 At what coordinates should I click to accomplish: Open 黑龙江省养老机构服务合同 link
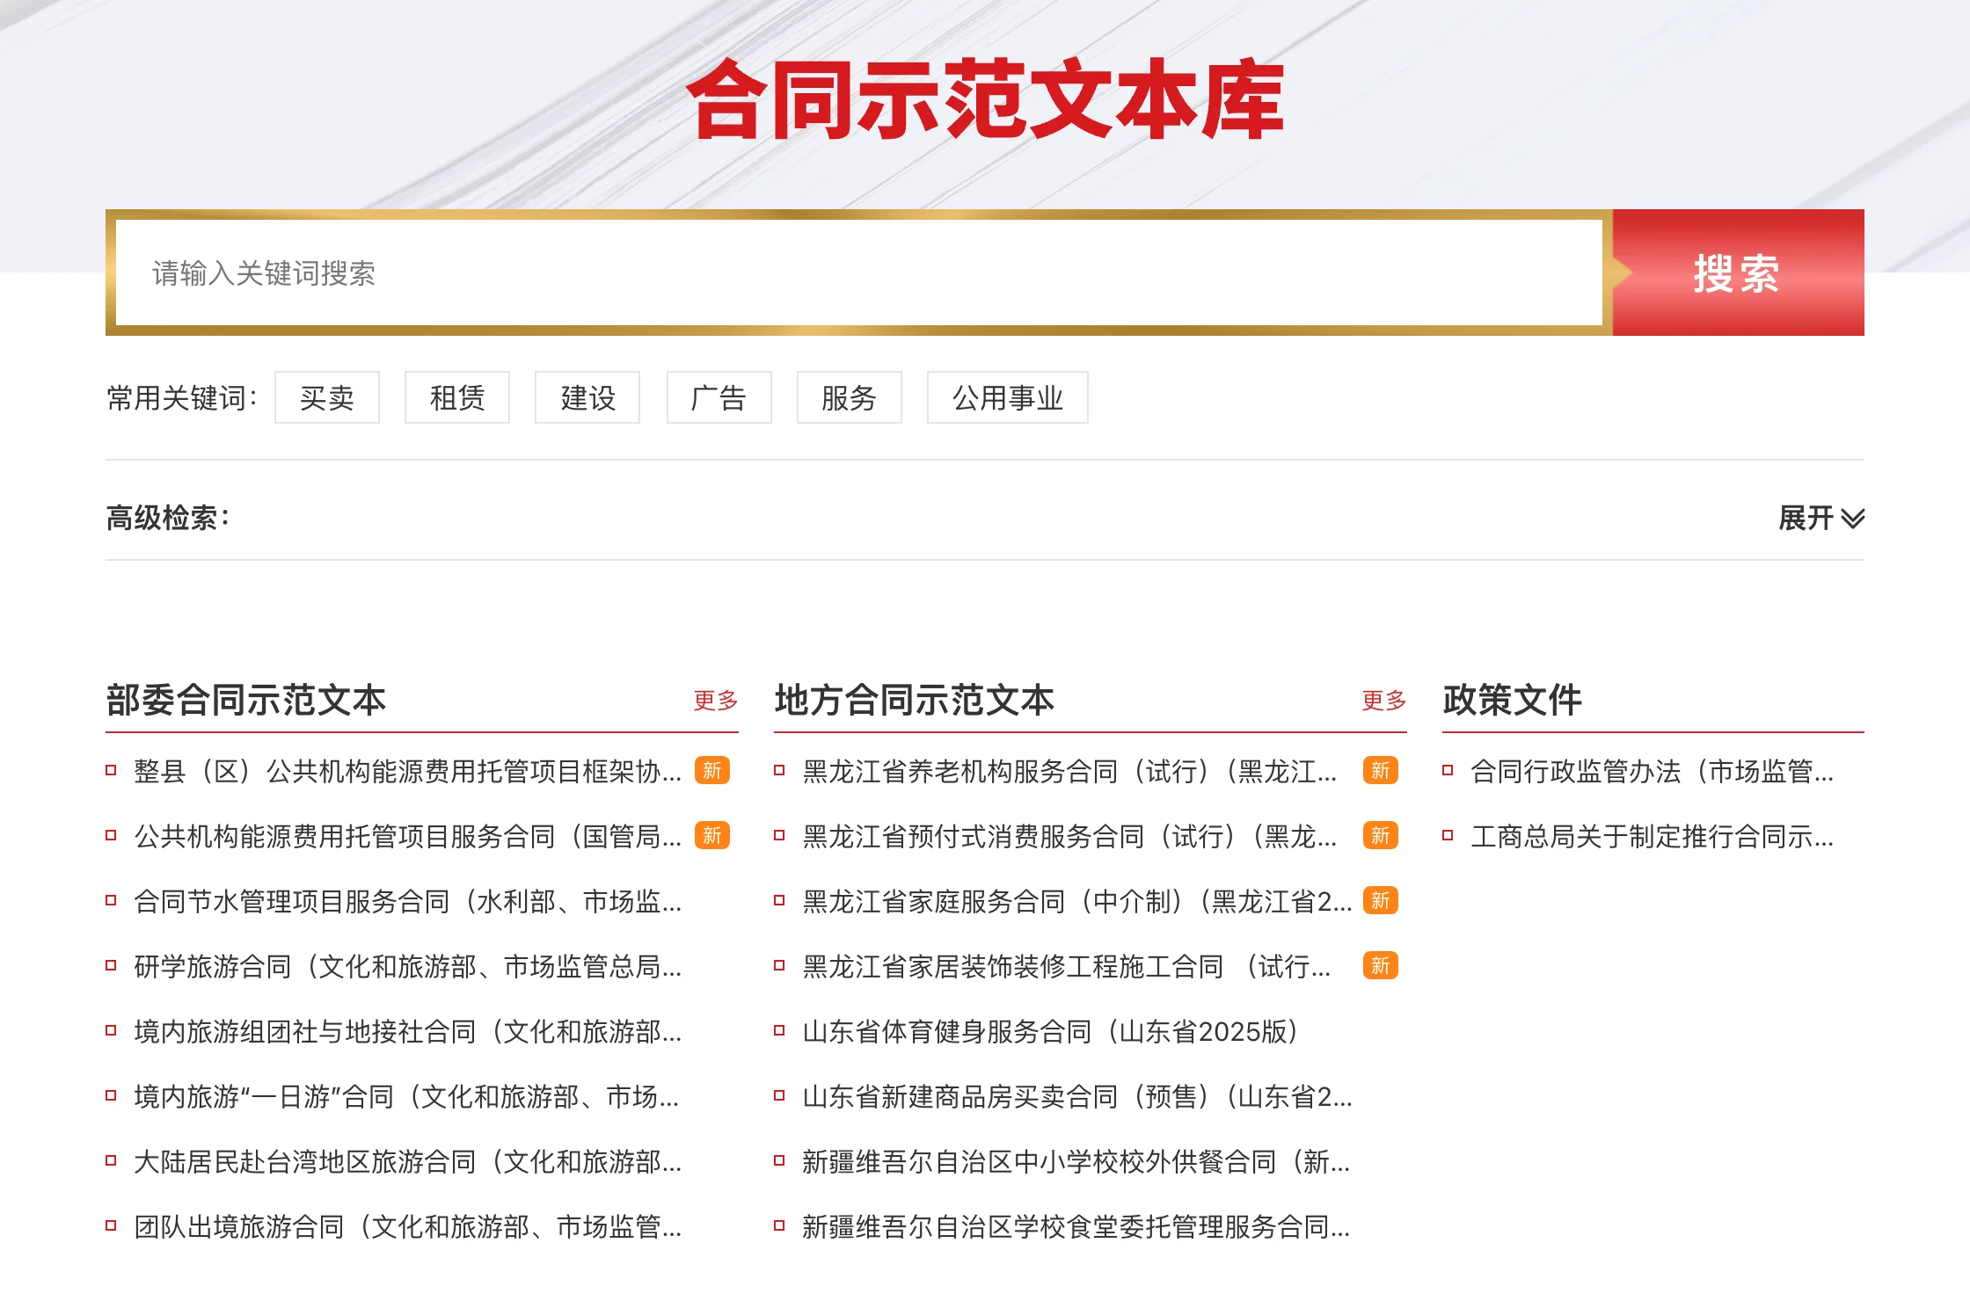(1069, 771)
